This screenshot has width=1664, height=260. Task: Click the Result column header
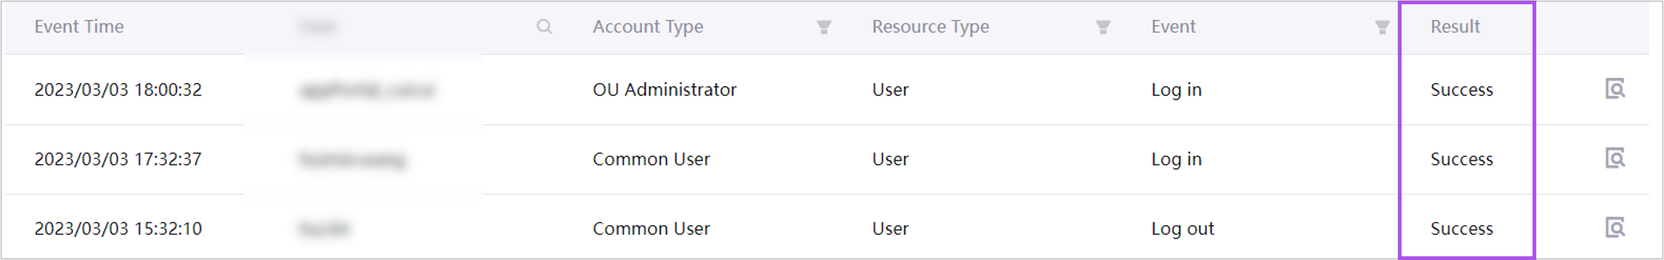coord(1455,27)
